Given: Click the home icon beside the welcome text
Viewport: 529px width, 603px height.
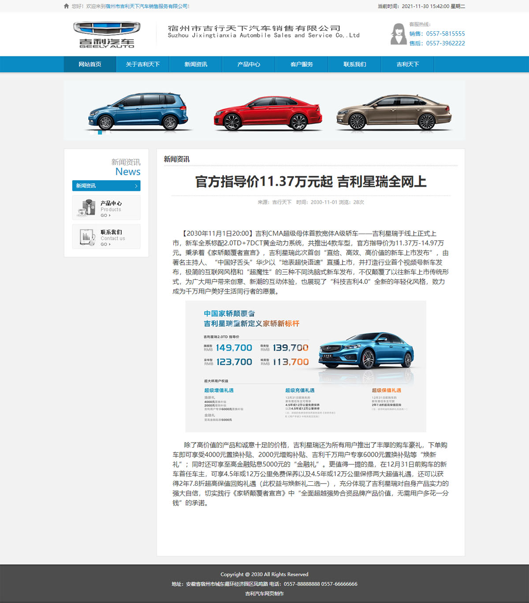Looking at the screenshot, I should (x=67, y=6).
